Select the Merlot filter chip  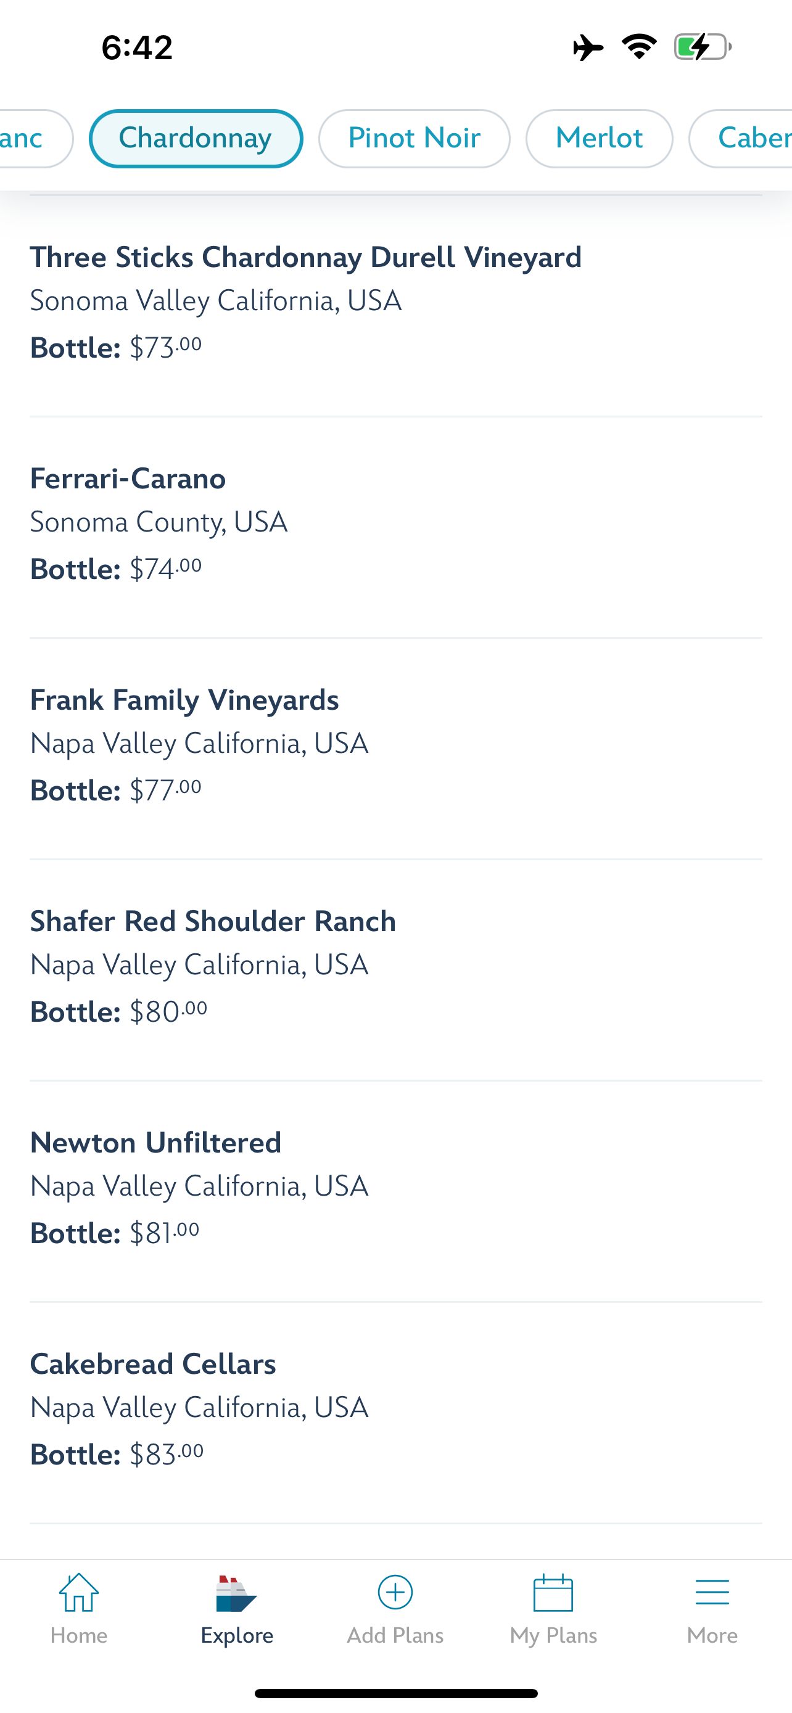[x=599, y=138]
